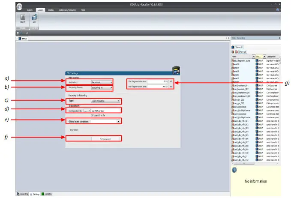Click the tab scroll left arrow
This screenshot has width=291, height=198.
click(x=226, y=38)
